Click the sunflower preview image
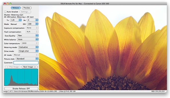The image size is (170, 98). (x=103, y=48)
